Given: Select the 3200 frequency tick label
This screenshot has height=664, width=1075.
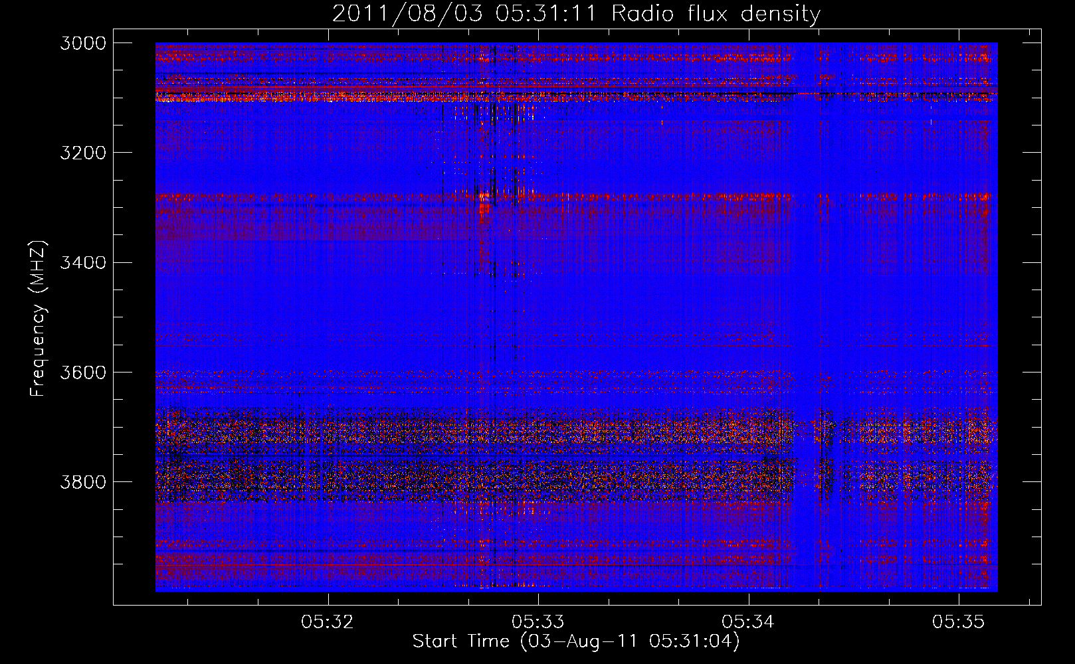Looking at the screenshot, I should [x=83, y=153].
